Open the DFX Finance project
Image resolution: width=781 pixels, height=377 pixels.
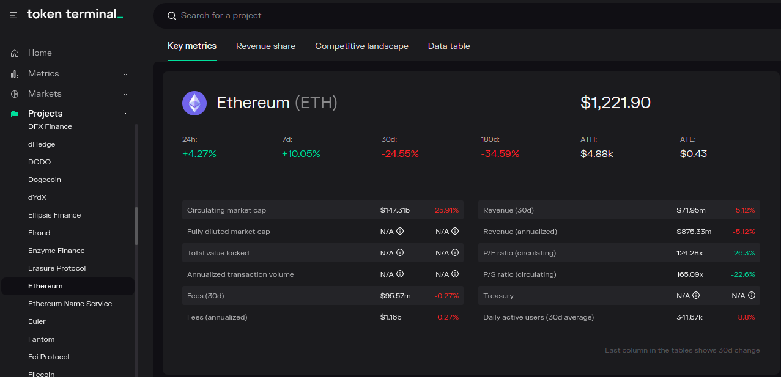coord(50,126)
